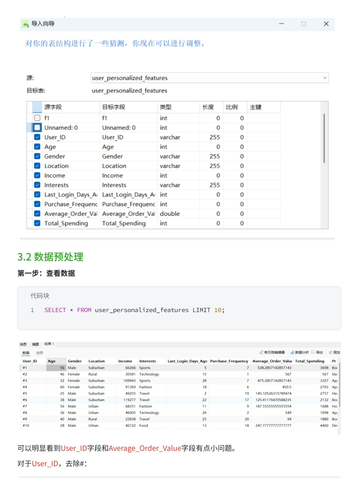Close the import wizard dialog

click(326, 24)
